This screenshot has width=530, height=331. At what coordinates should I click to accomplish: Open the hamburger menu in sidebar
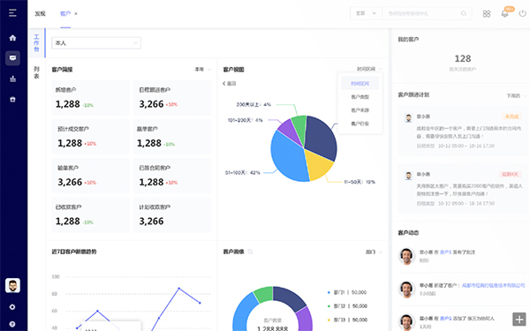tap(12, 13)
